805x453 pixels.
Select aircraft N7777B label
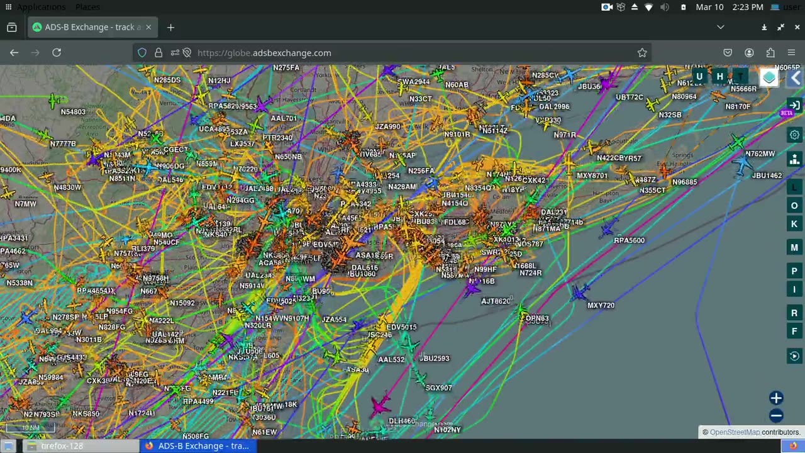point(63,143)
